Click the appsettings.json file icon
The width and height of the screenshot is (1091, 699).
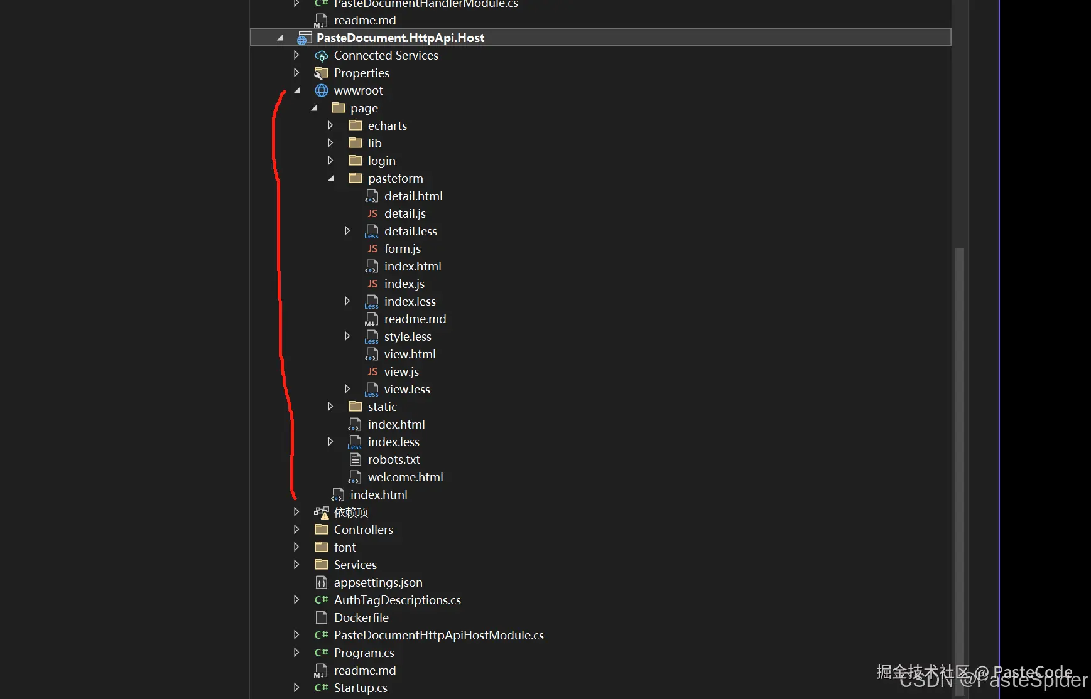pyautogui.click(x=322, y=583)
